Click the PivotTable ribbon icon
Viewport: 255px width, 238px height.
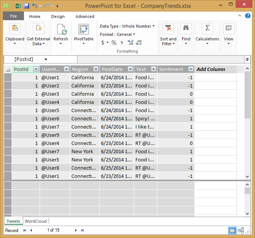click(x=83, y=30)
